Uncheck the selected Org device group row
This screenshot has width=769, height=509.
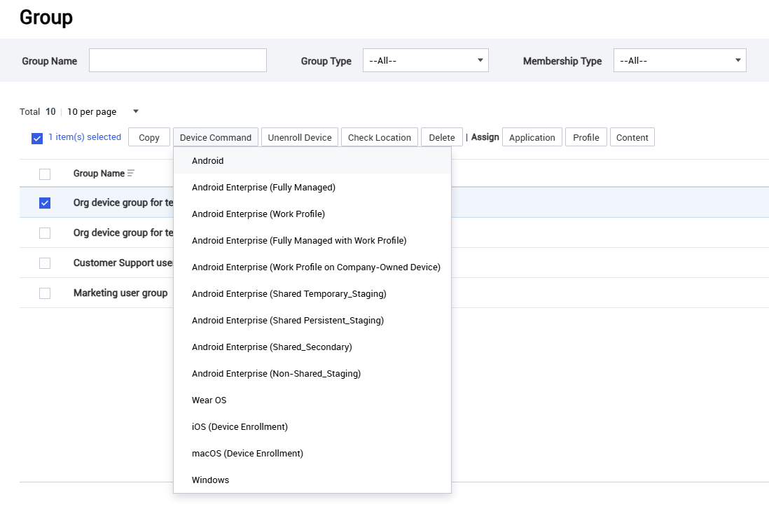click(45, 202)
